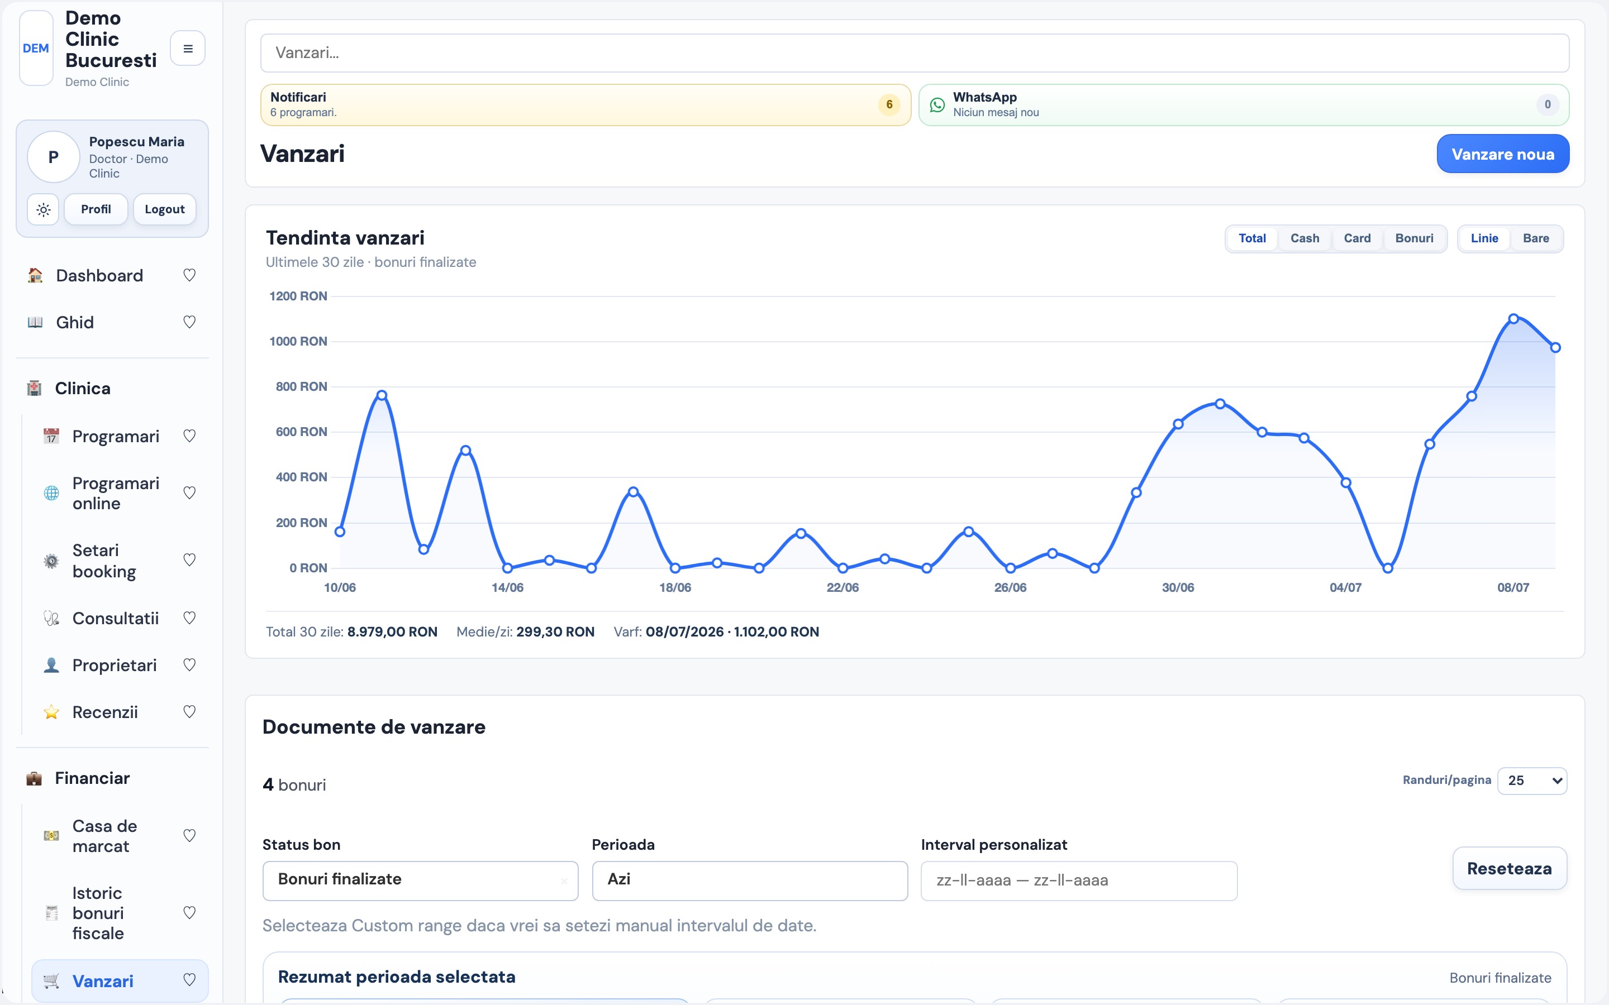Image resolution: width=1609 pixels, height=1005 pixels.
Task: Click the Programari online globe icon
Action: pyautogui.click(x=51, y=493)
